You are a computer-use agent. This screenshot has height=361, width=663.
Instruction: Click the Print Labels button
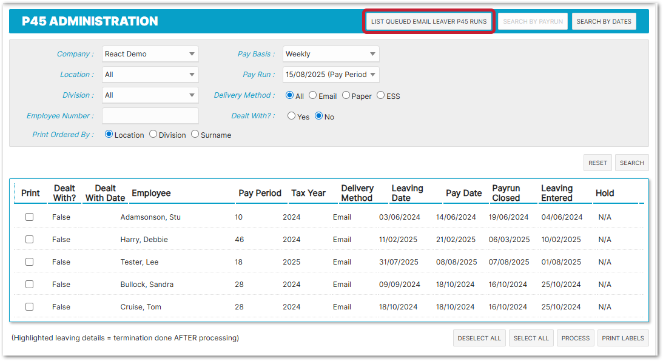[x=623, y=338]
